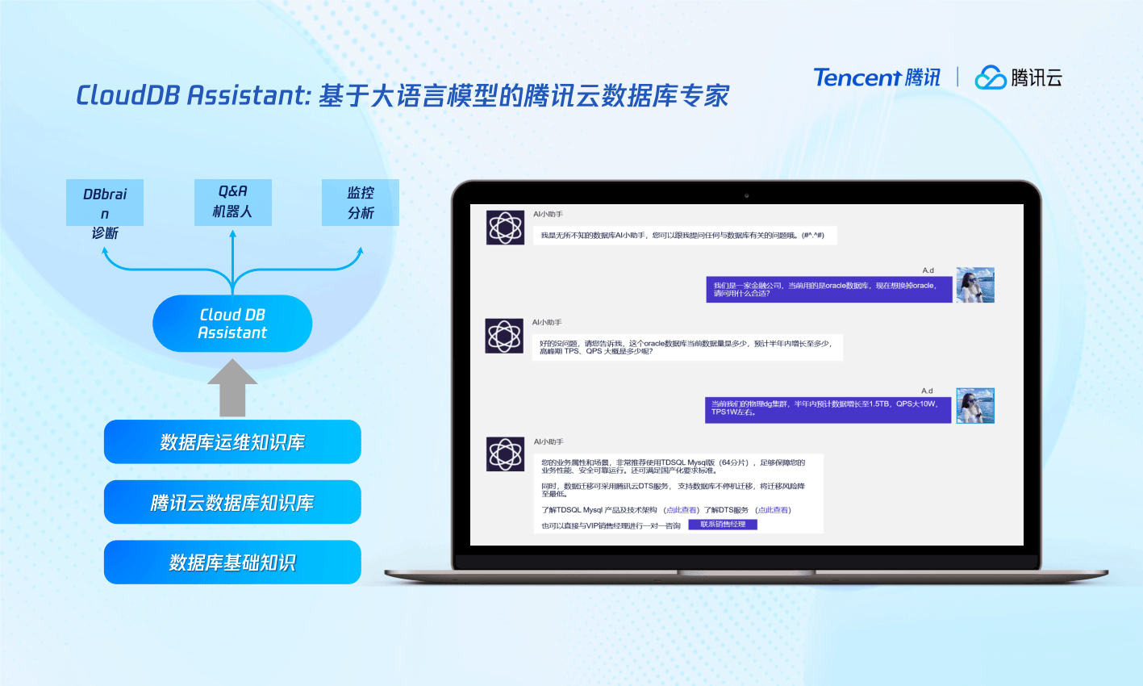Click AI小助手 avatar beside the data volume question

click(504, 336)
